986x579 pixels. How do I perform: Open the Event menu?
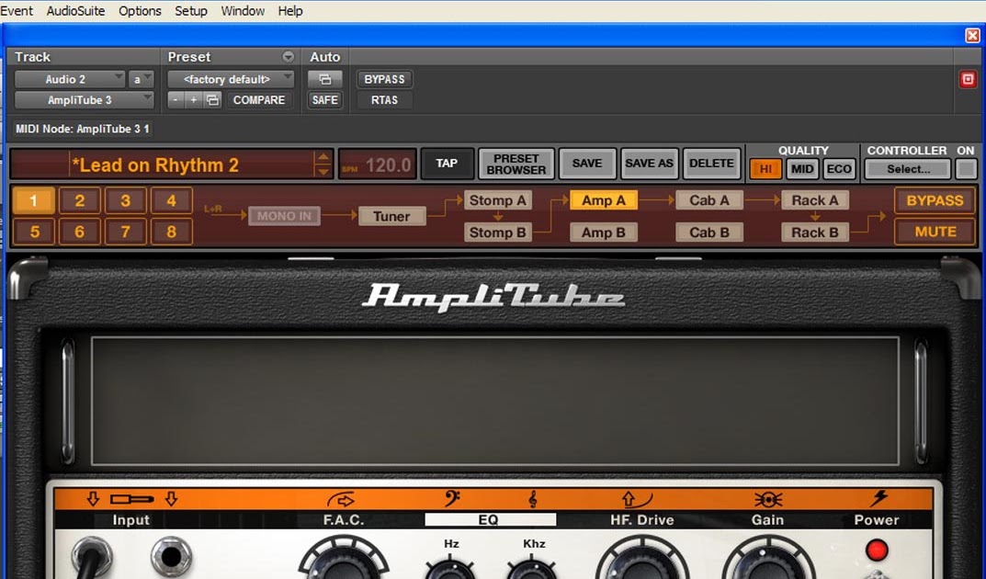pos(17,11)
